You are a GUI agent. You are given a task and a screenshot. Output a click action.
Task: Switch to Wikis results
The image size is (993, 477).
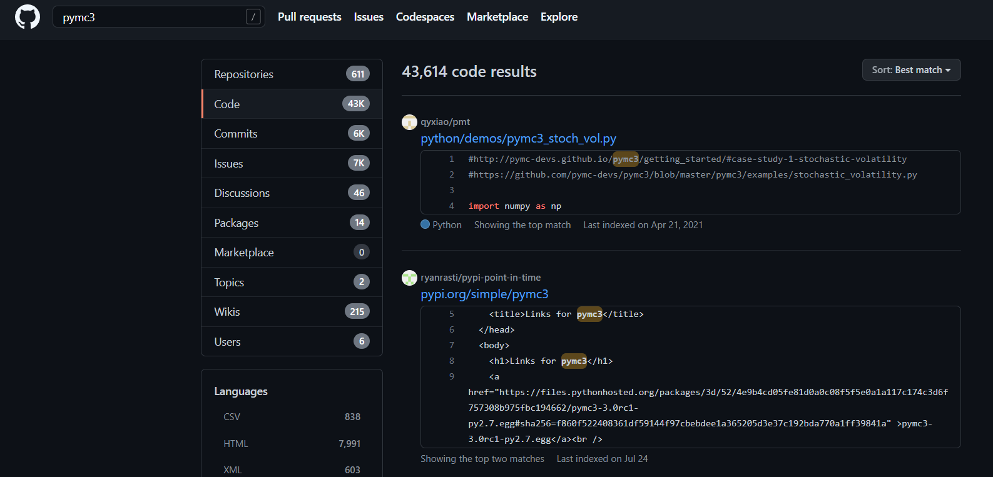[x=292, y=312]
